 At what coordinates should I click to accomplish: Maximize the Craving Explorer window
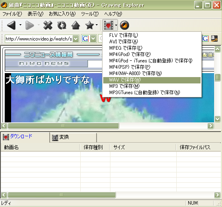pos(207,5)
